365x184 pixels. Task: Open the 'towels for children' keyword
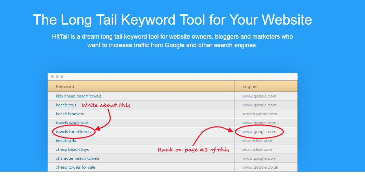tap(73, 132)
